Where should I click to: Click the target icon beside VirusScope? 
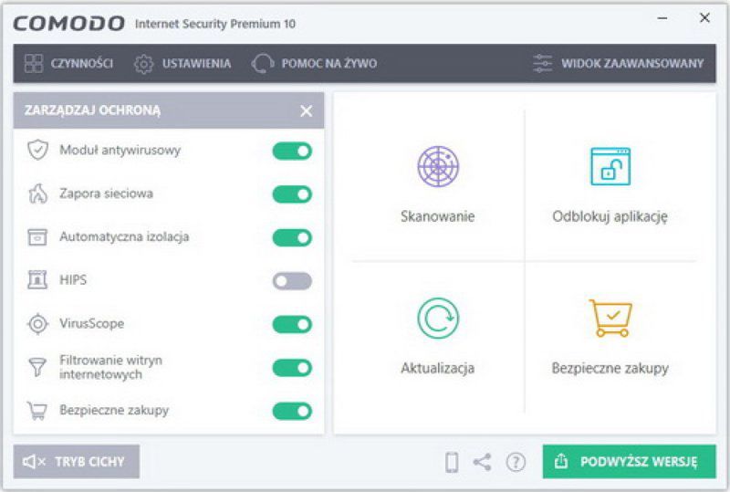[37, 324]
